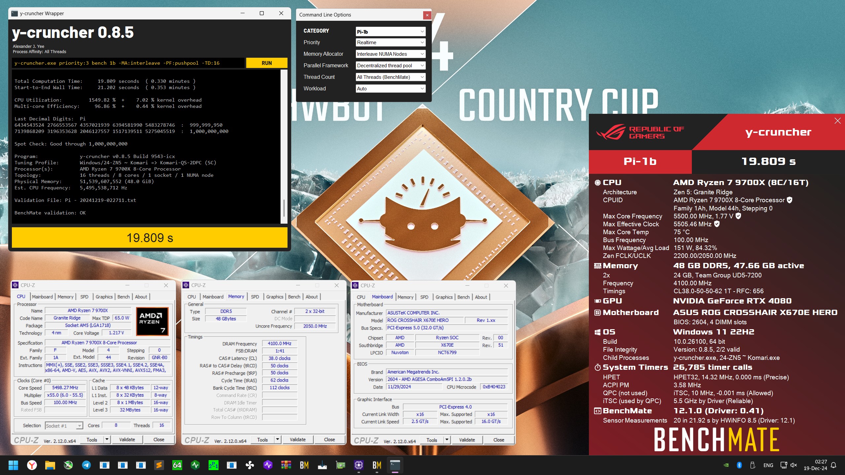The width and height of the screenshot is (845, 475).
Task: Click the 'AMD Ryzen 7 9700X (8C/16T)' heading
Action: click(741, 182)
